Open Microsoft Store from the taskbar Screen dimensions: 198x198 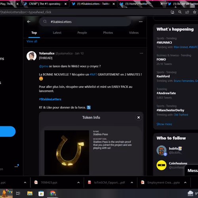(x=41, y=194)
